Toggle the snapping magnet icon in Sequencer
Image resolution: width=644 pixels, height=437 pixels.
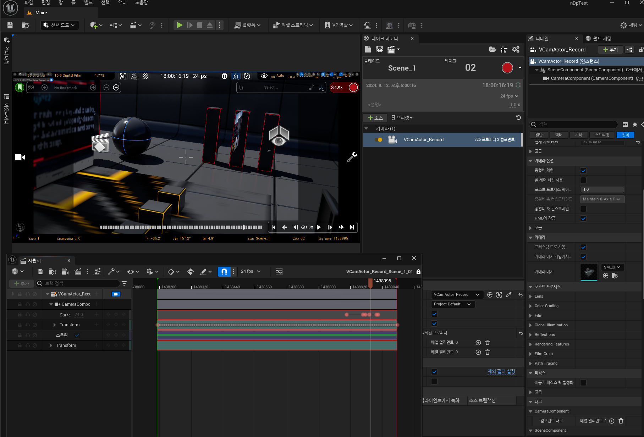coord(224,272)
